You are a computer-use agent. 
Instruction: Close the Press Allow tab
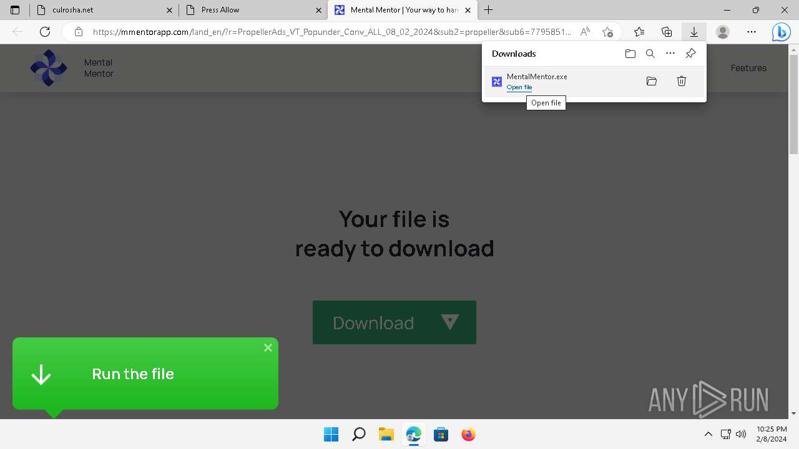coord(319,10)
